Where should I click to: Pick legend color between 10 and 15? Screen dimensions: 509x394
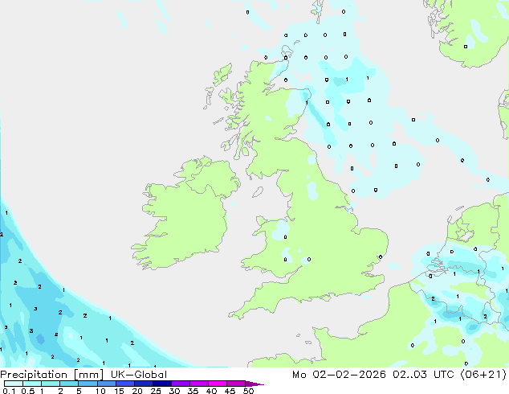click(x=107, y=384)
